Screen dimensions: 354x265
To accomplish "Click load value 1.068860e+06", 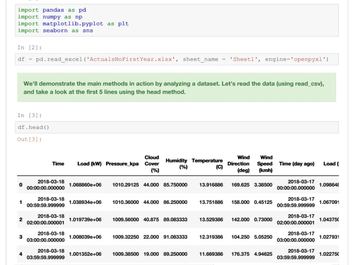I will click(x=85, y=185).
